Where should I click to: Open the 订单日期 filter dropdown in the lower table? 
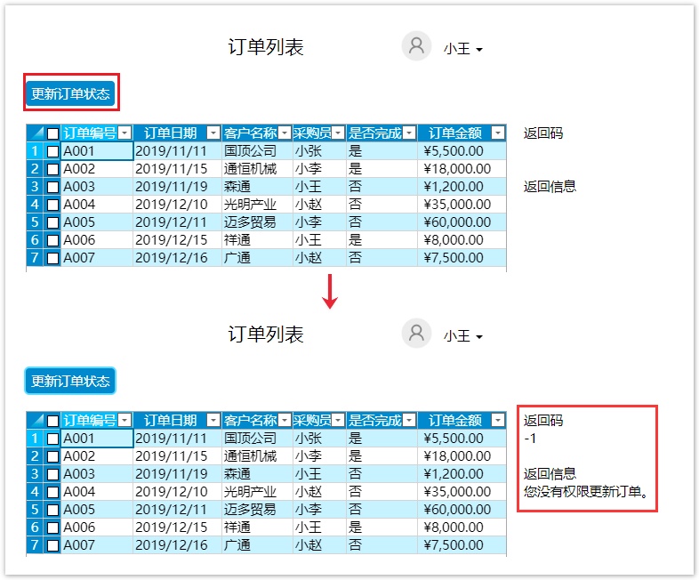[213, 421]
